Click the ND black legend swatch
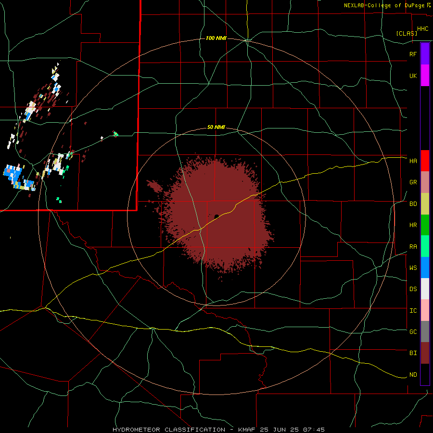Image resolution: width=433 pixels, height=433 pixels. 425,374
